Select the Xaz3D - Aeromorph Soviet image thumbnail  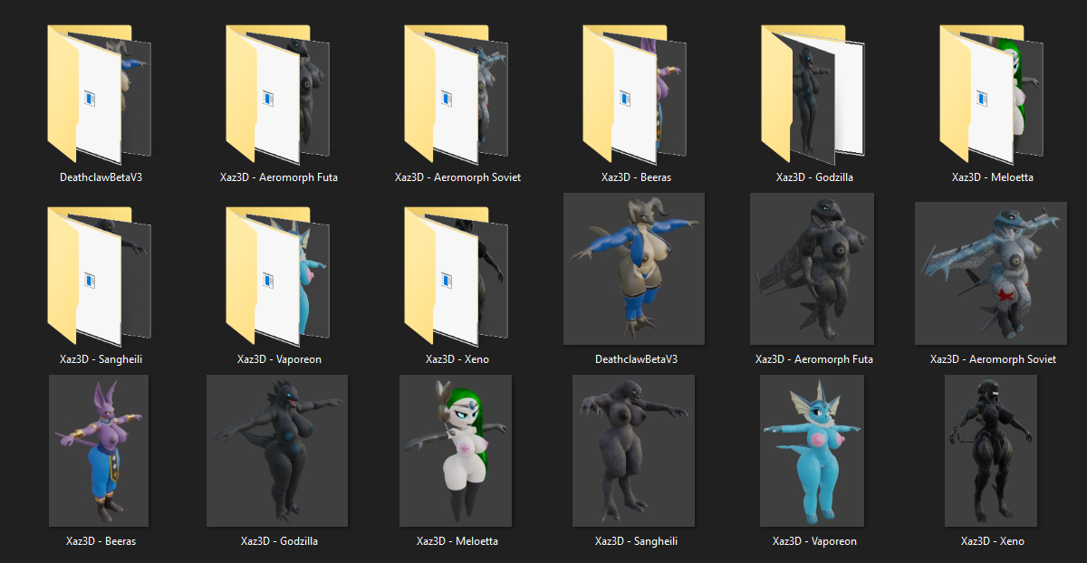(x=993, y=273)
